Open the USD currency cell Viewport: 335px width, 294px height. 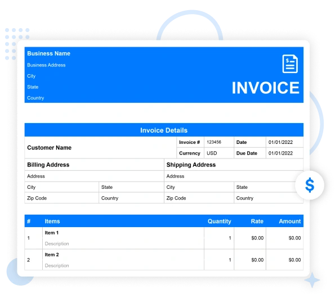(x=219, y=153)
